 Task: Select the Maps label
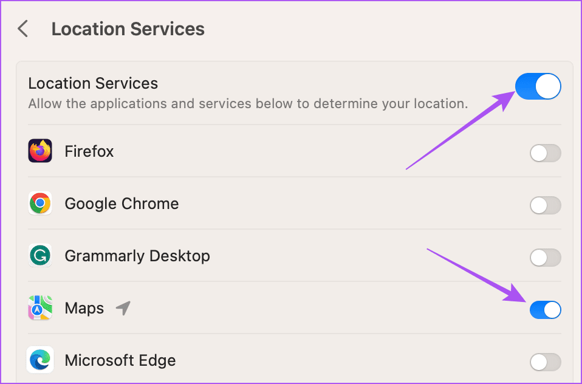tap(84, 309)
